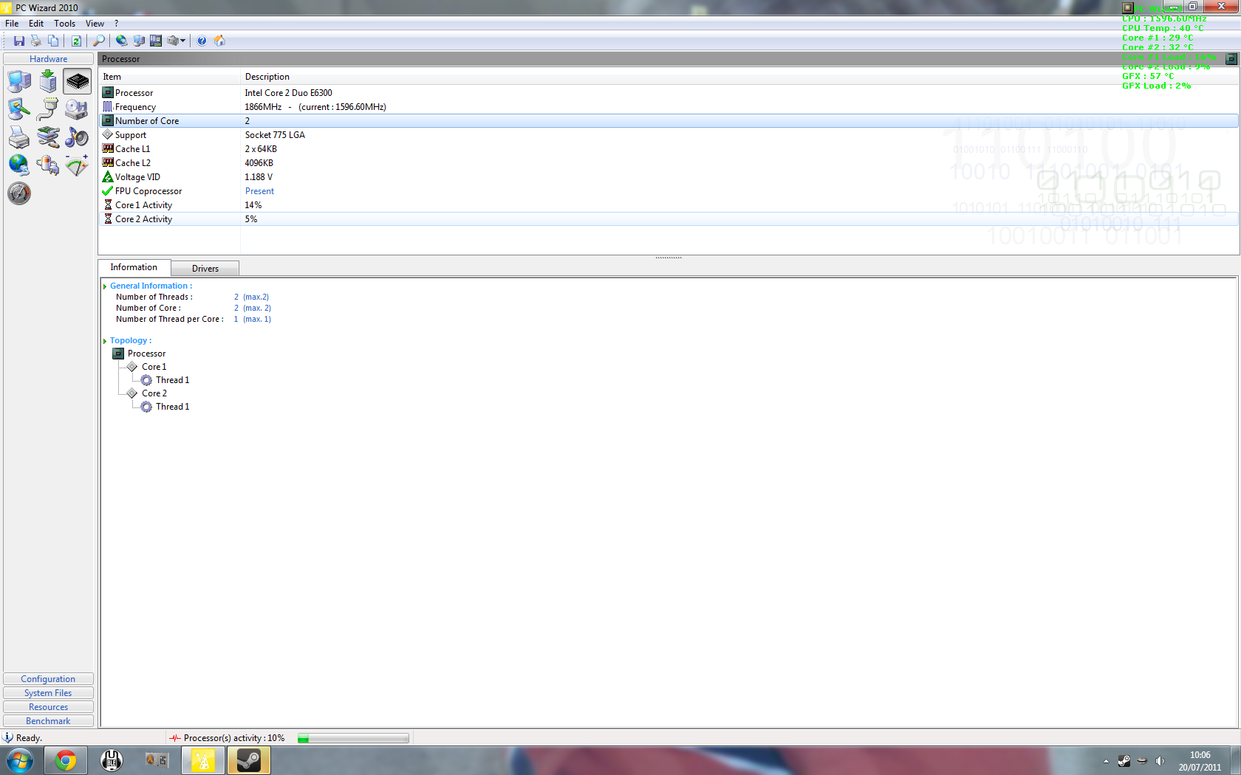Screen dimensions: 1241x775
Task: Click the globe Web toolbar icon
Action: click(122, 41)
